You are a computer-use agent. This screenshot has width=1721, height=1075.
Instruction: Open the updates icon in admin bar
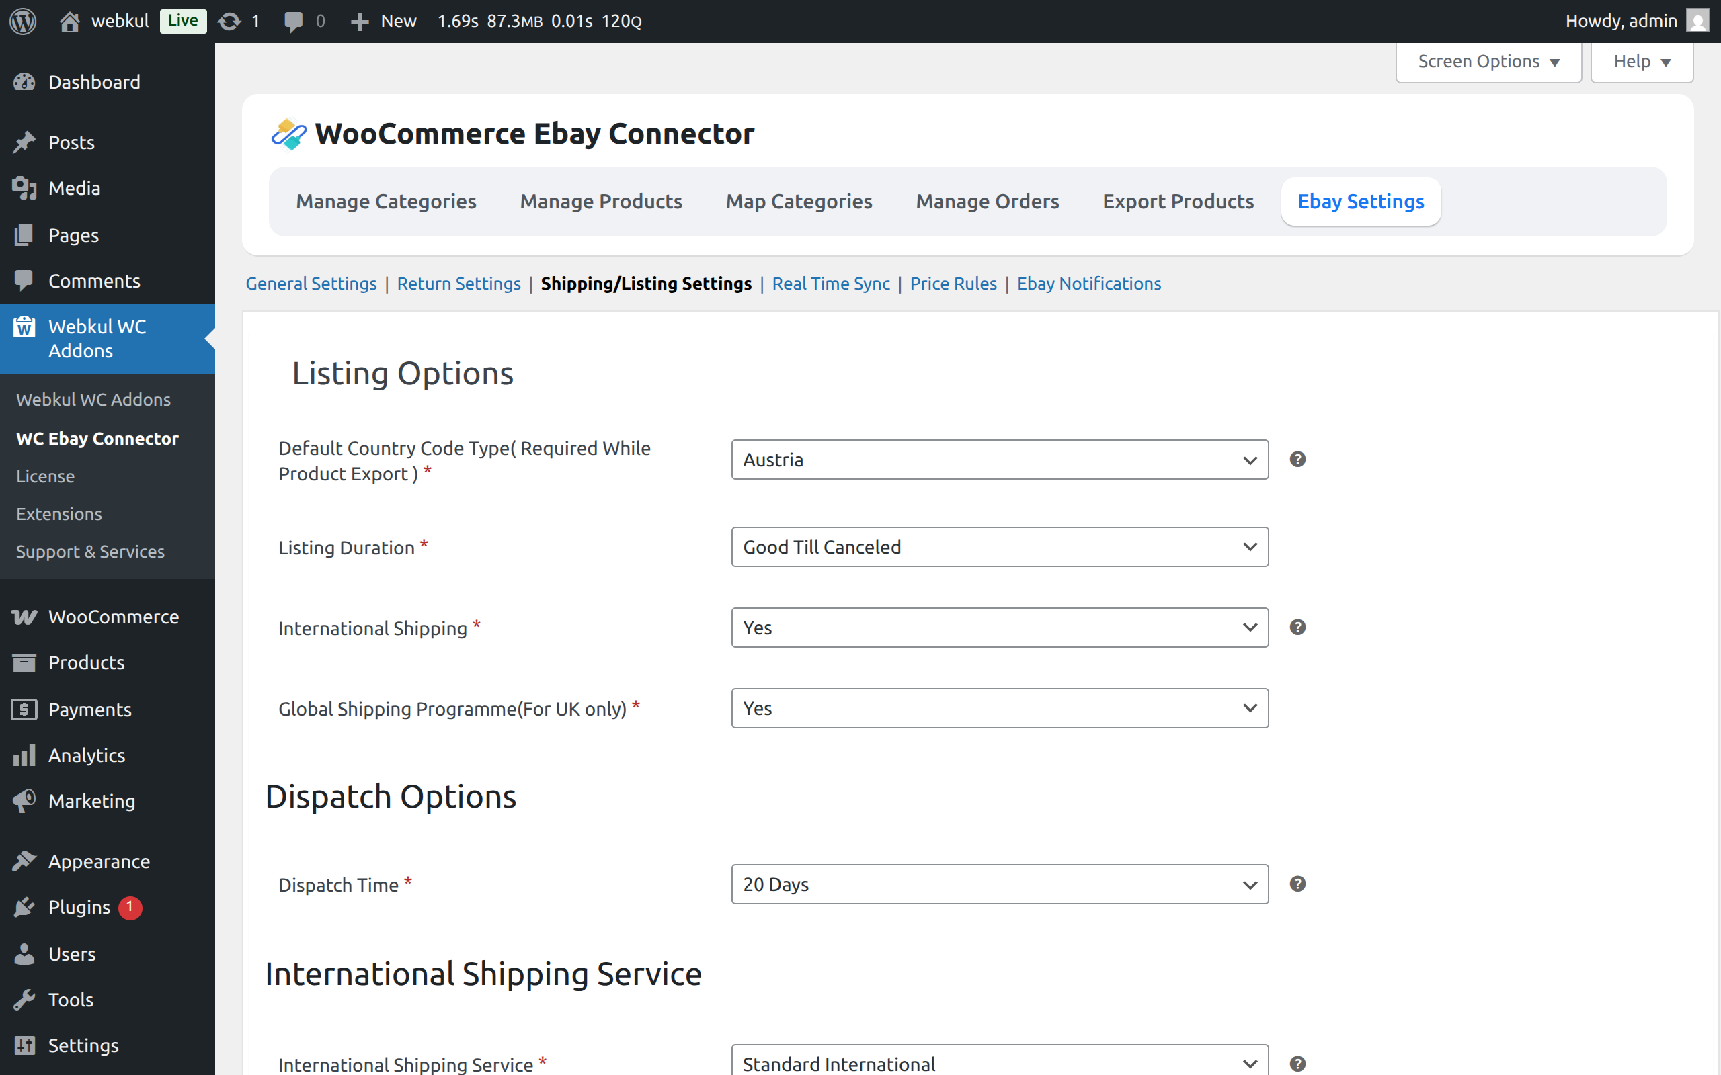coord(229,21)
